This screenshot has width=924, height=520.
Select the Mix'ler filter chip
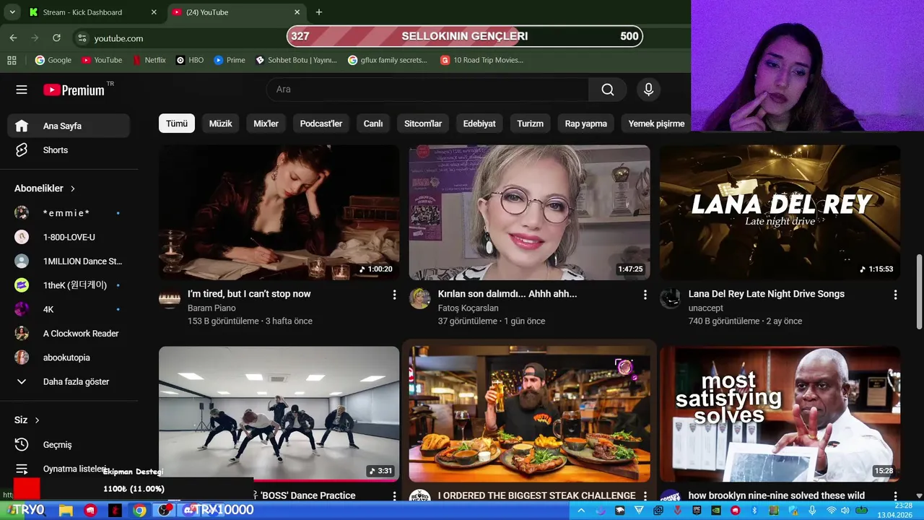click(x=266, y=123)
